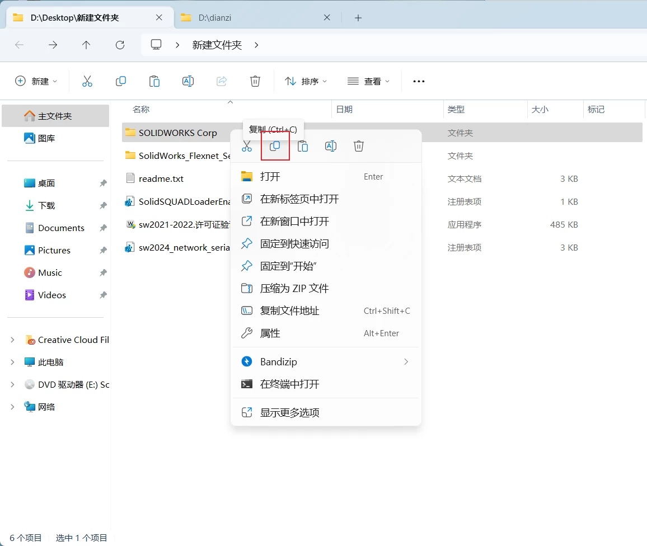This screenshot has width=647, height=546.
Task: Click the 新建 button in toolbar
Action: (36, 81)
